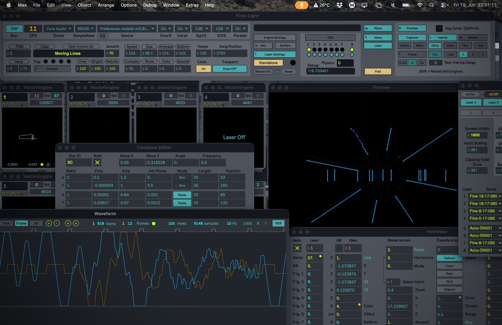Open Control Center in the menu bar
Screen dimensions: 502x325
point(443,5)
